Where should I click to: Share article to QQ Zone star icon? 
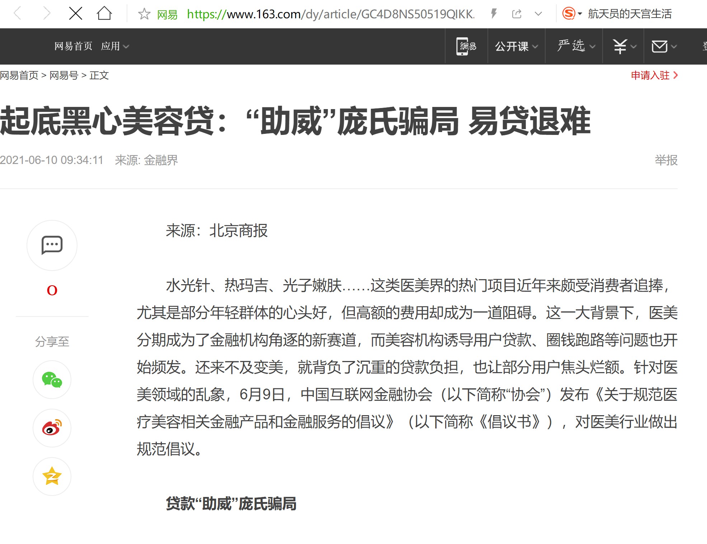click(x=52, y=477)
